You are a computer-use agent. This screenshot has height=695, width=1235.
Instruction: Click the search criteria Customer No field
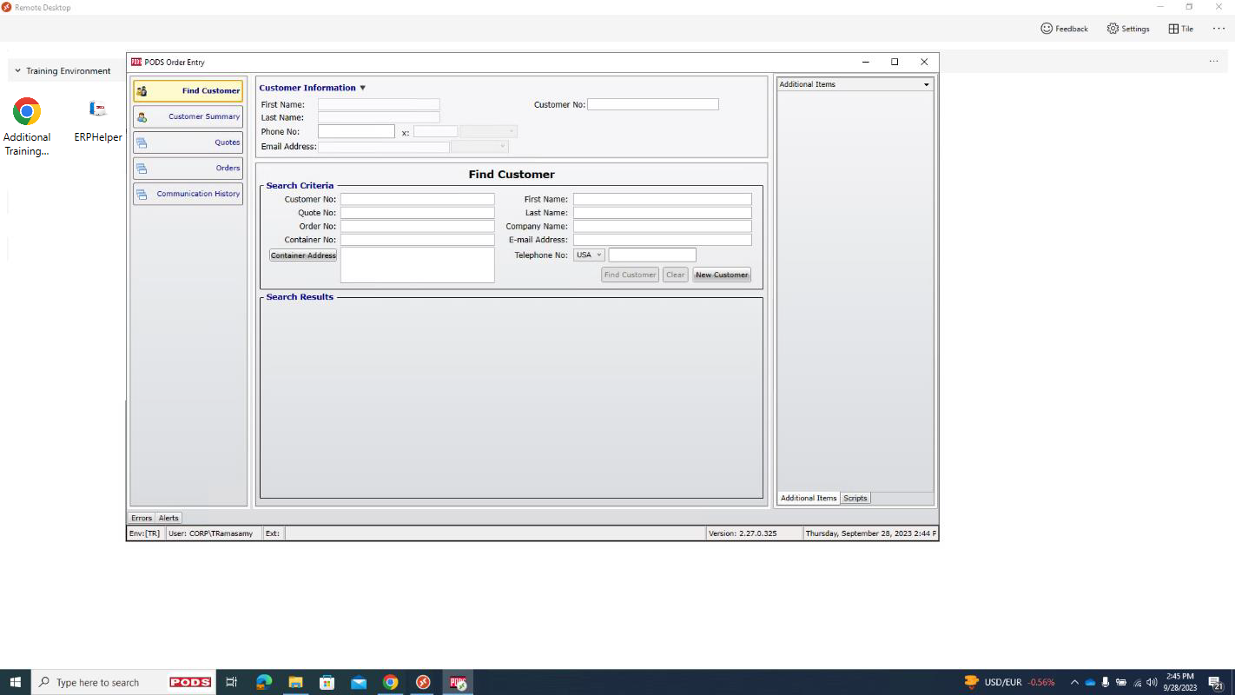click(x=418, y=199)
